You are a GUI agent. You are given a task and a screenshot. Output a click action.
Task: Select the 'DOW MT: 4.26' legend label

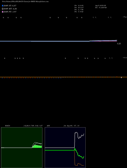pyautogui.click(x=10, y=9)
